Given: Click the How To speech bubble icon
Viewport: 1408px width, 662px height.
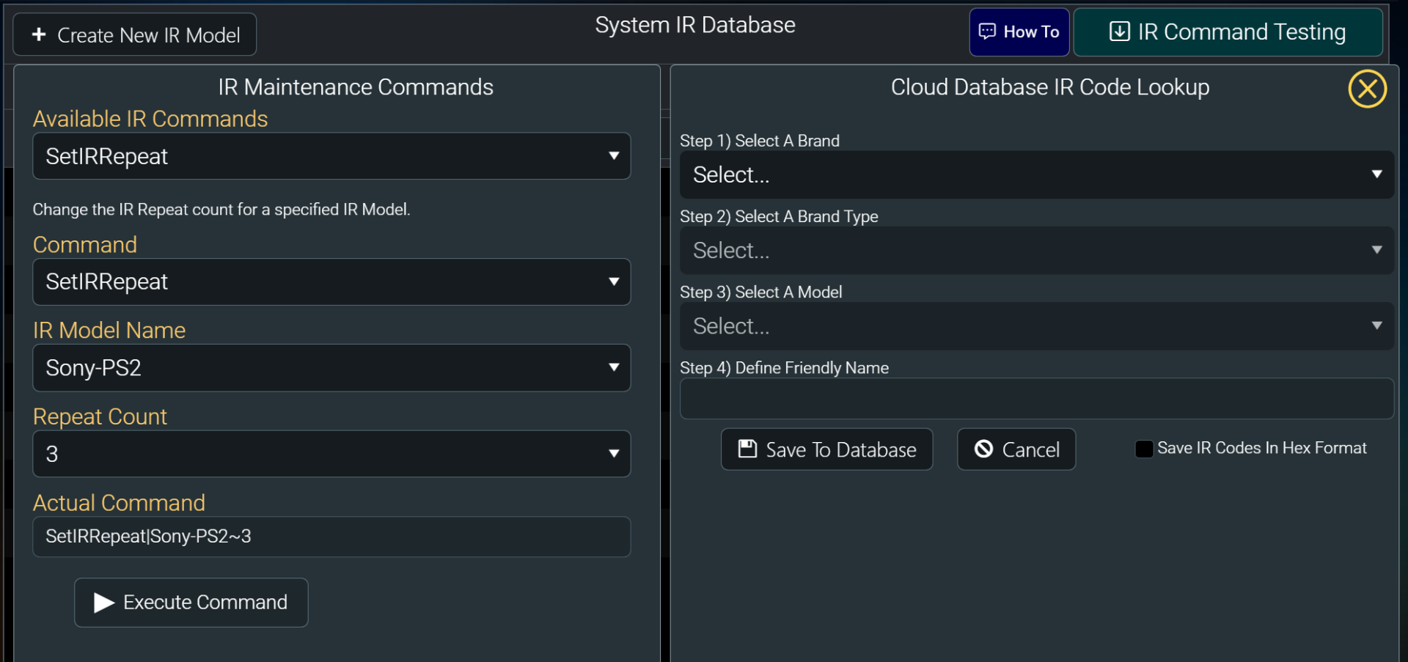Looking at the screenshot, I should (x=987, y=32).
